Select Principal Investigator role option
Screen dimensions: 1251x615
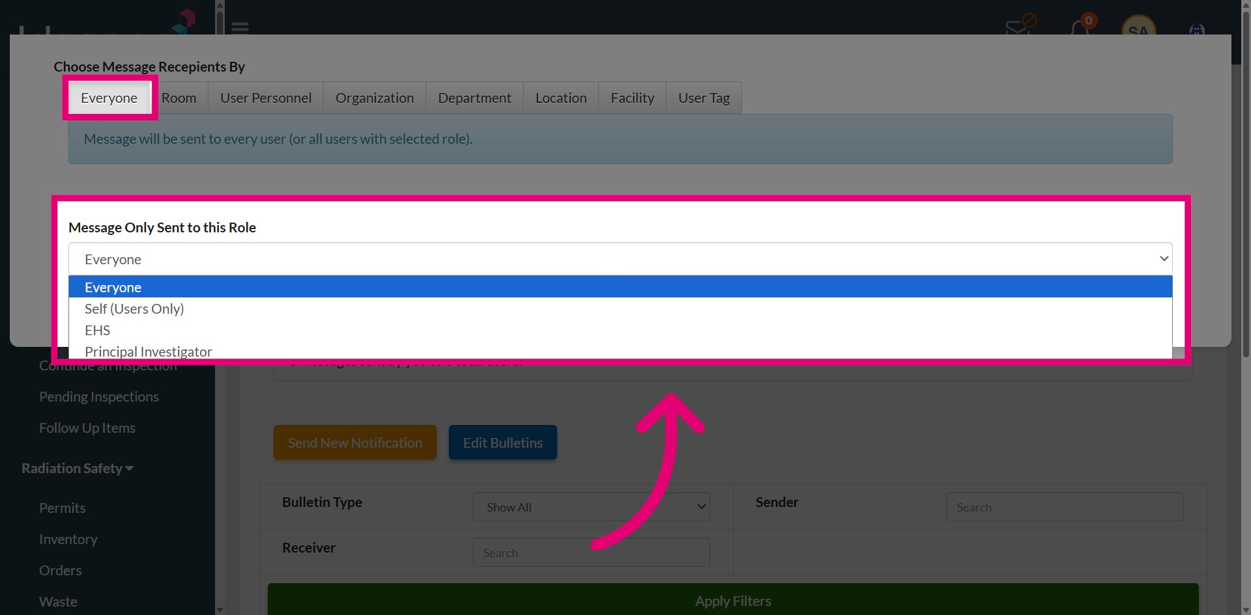click(620, 351)
